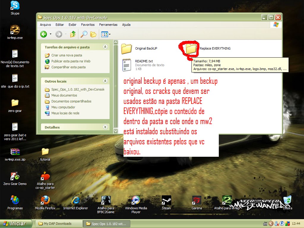
Task: Open the Search magnifier tool
Action: [x=84, y=34]
